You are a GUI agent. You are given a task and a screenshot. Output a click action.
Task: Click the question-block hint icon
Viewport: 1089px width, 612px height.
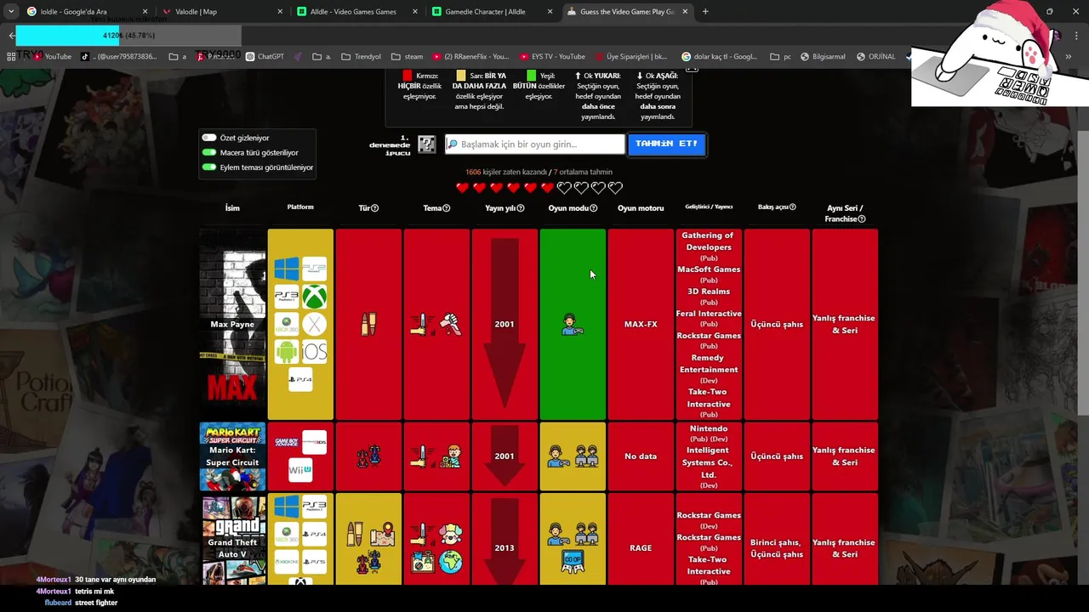427,144
